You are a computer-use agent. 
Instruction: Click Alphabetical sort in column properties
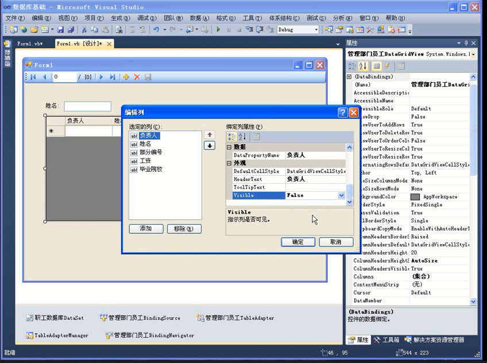click(x=242, y=137)
